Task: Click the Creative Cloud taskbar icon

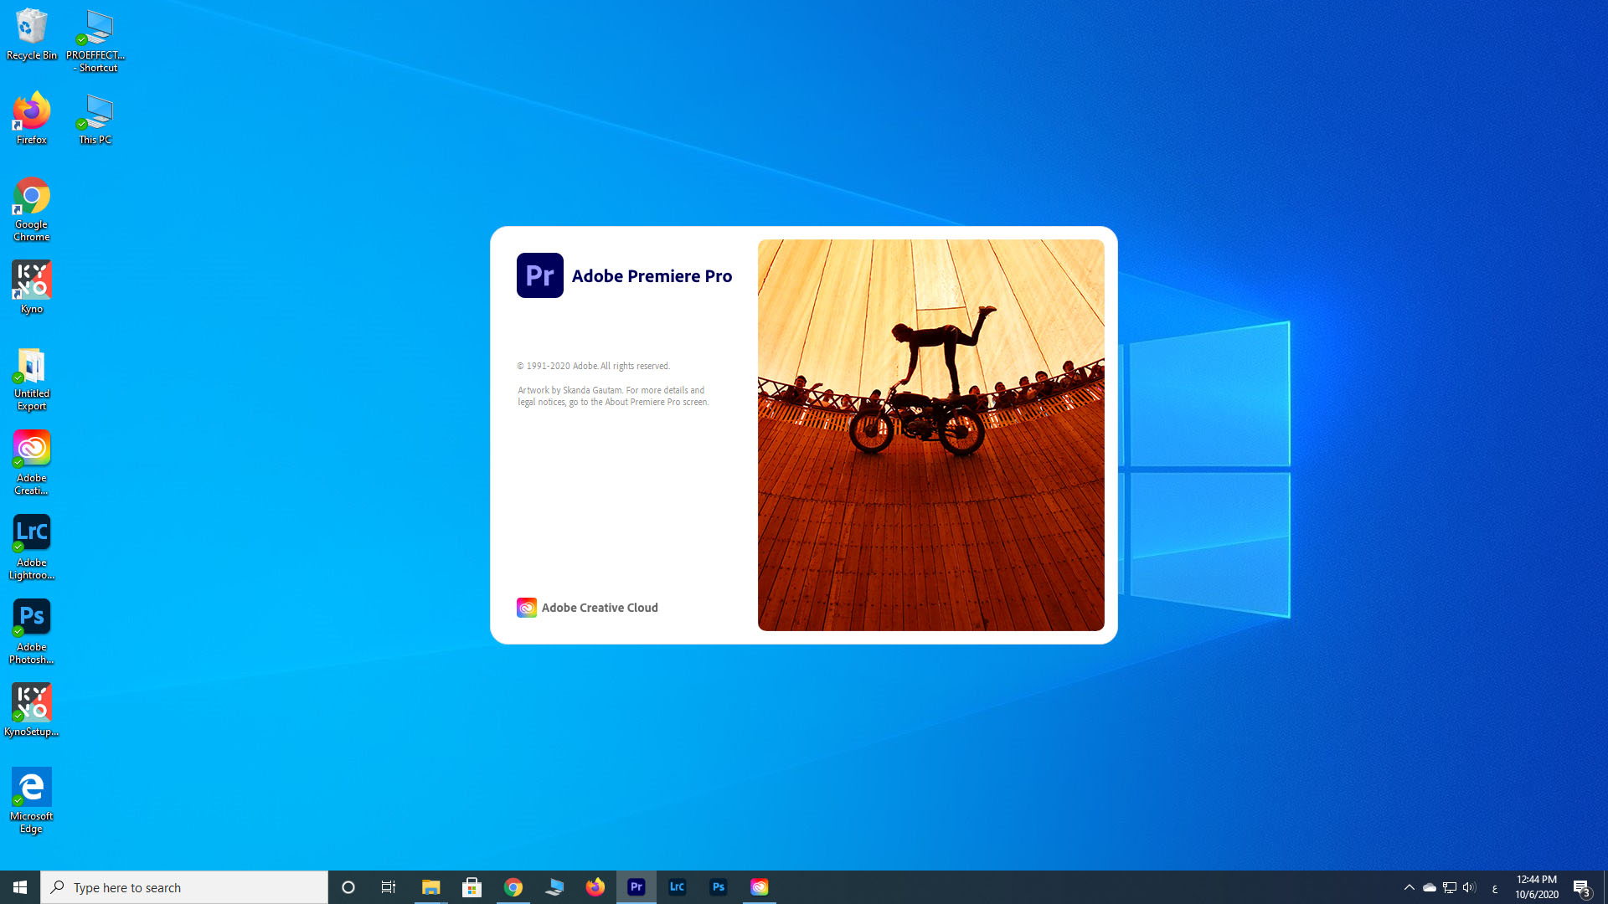Action: 760,887
